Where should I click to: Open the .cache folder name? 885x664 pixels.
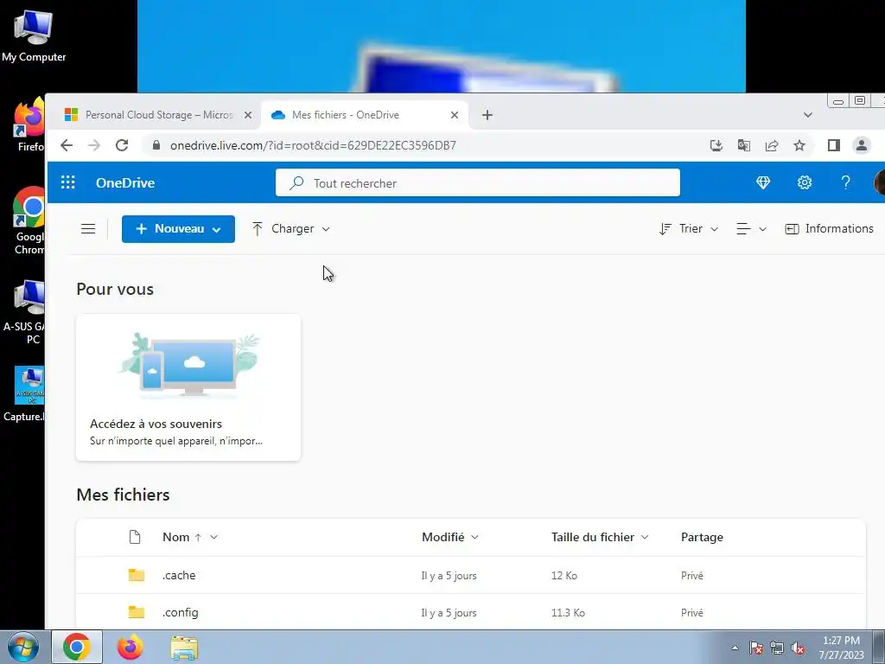tap(179, 575)
